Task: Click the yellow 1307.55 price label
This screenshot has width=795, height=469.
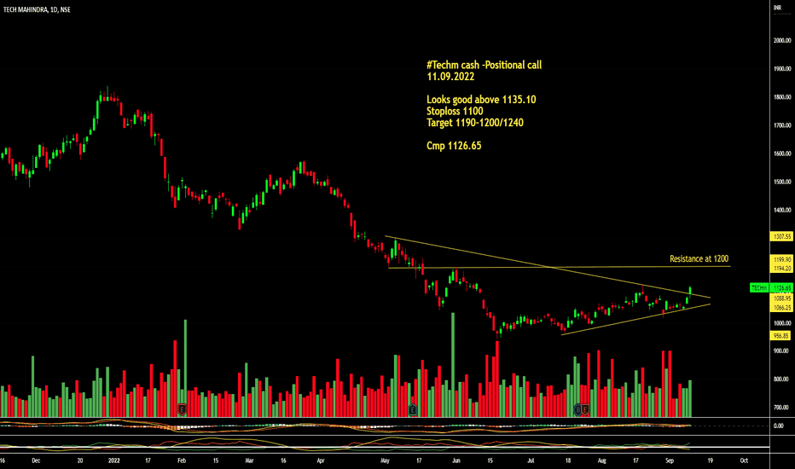Action: pyautogui.click(x=781, y=236)
